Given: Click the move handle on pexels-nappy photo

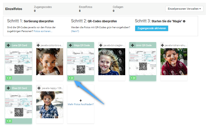Looking at the screenshot, I should (x=39, y=88).
